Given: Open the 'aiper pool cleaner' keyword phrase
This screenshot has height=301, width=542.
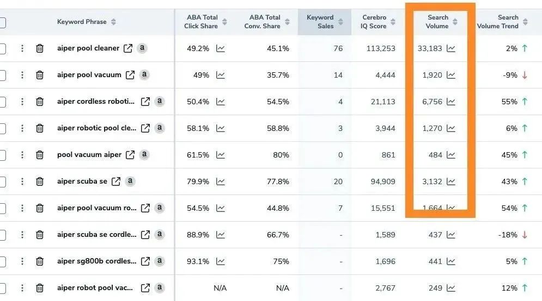Looking at the screenshot, I should coord(88,48).
